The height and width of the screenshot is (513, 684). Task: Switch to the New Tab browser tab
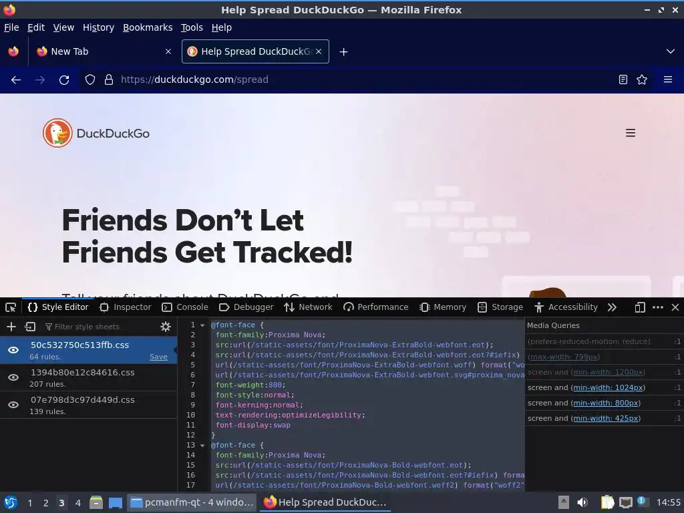[104, 51]
